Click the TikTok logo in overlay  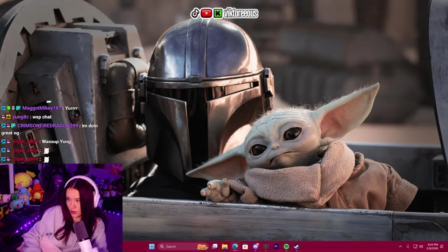(195, 13)
